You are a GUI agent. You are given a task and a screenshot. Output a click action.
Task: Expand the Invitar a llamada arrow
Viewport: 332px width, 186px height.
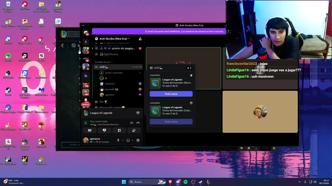pos(140,73)
